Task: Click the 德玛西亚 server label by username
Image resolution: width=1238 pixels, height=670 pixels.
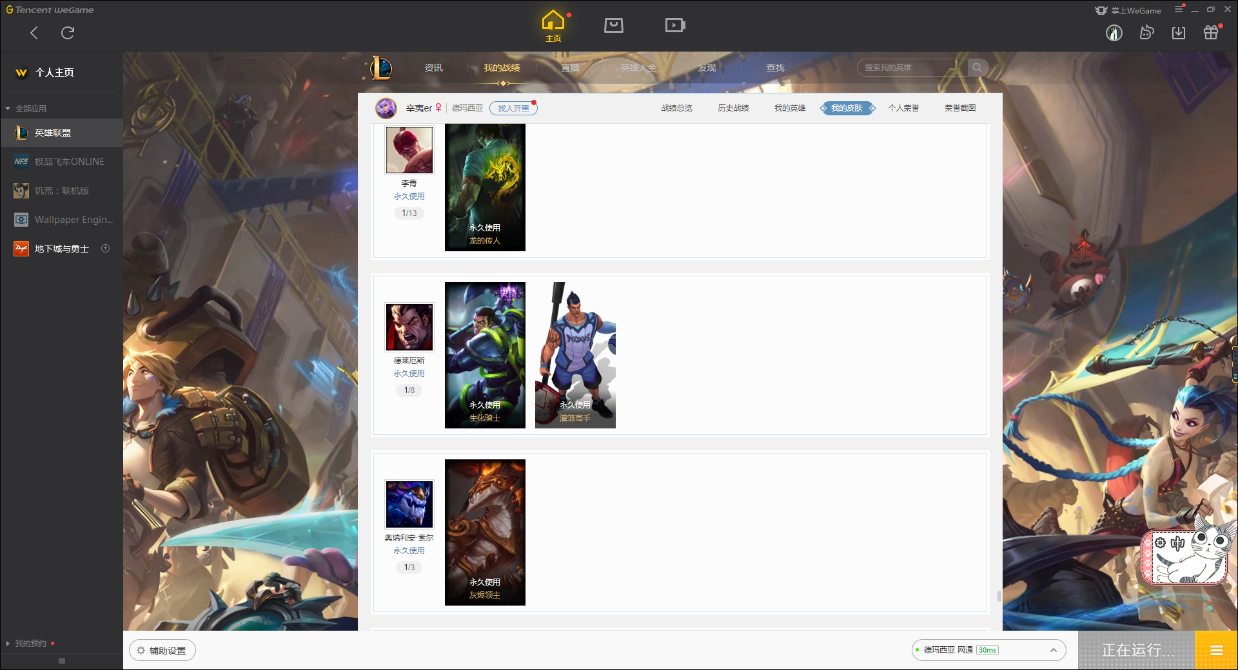Action: (467, 108)
